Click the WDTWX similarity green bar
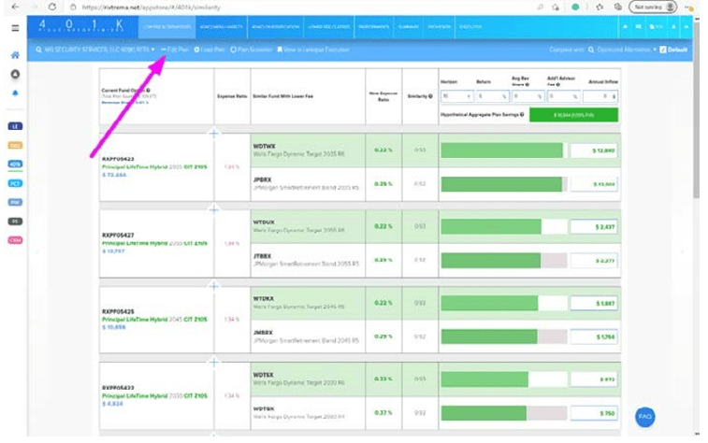The image size is (708, 443). (502, 150)
